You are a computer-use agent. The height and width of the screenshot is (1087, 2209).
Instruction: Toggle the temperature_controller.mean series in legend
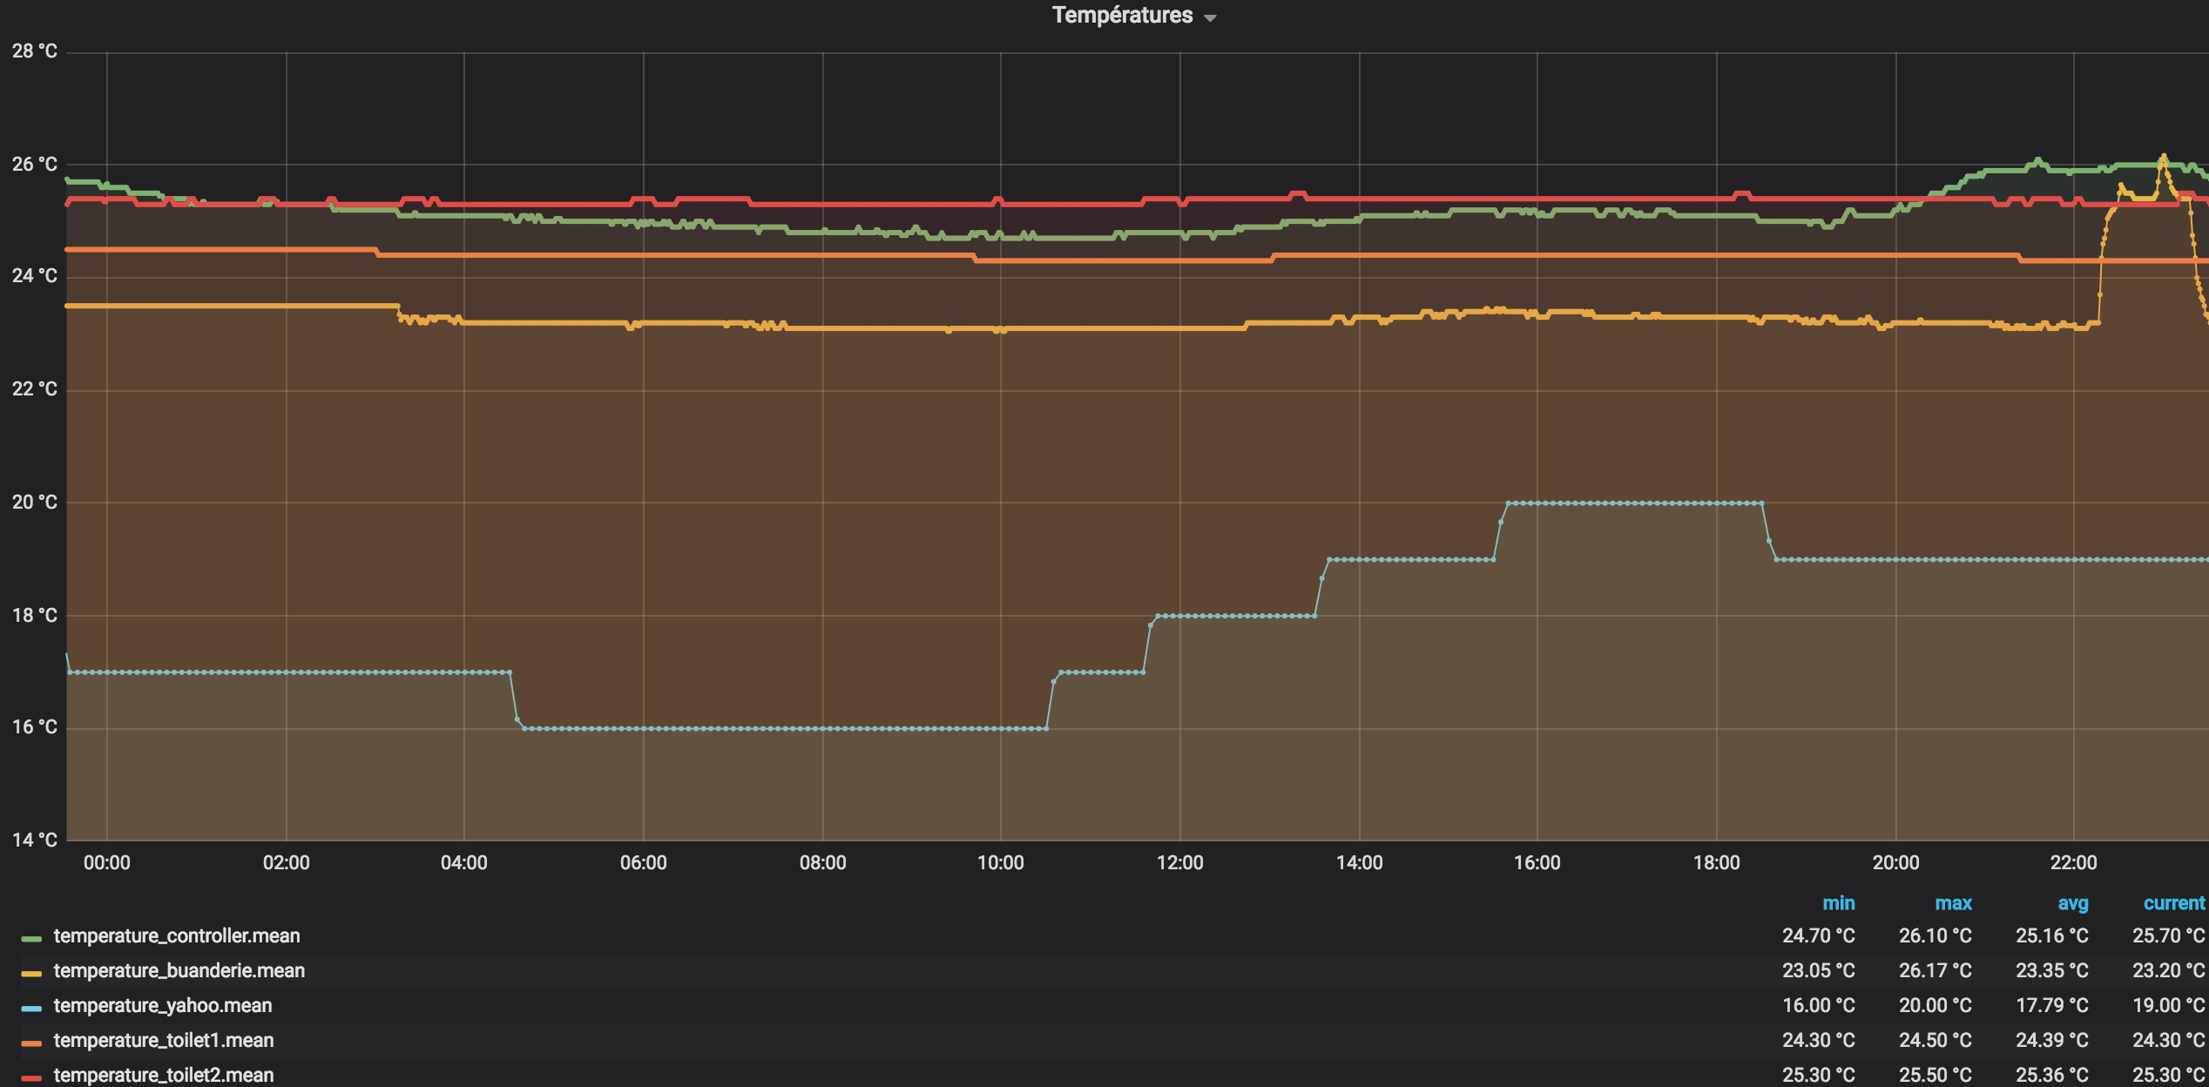177,935
